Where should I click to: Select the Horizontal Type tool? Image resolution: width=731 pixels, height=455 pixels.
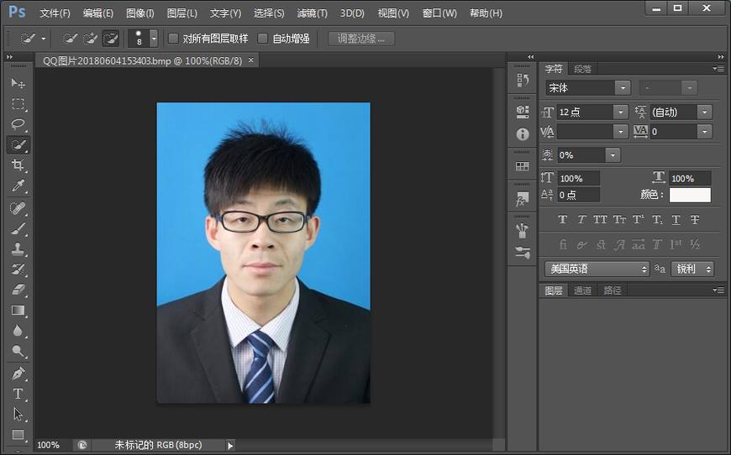18,394
